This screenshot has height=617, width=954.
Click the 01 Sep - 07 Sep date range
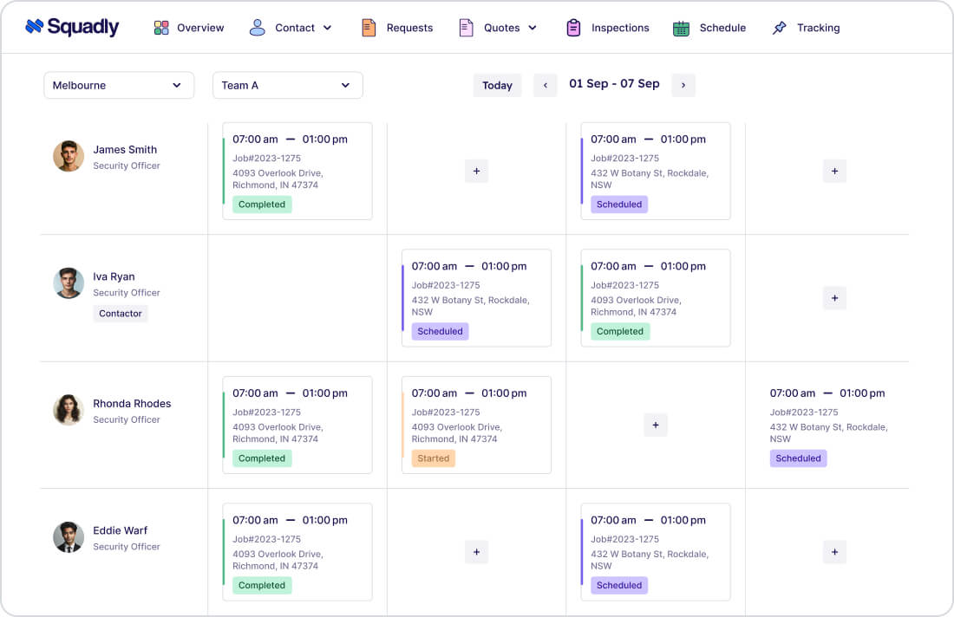614,84
